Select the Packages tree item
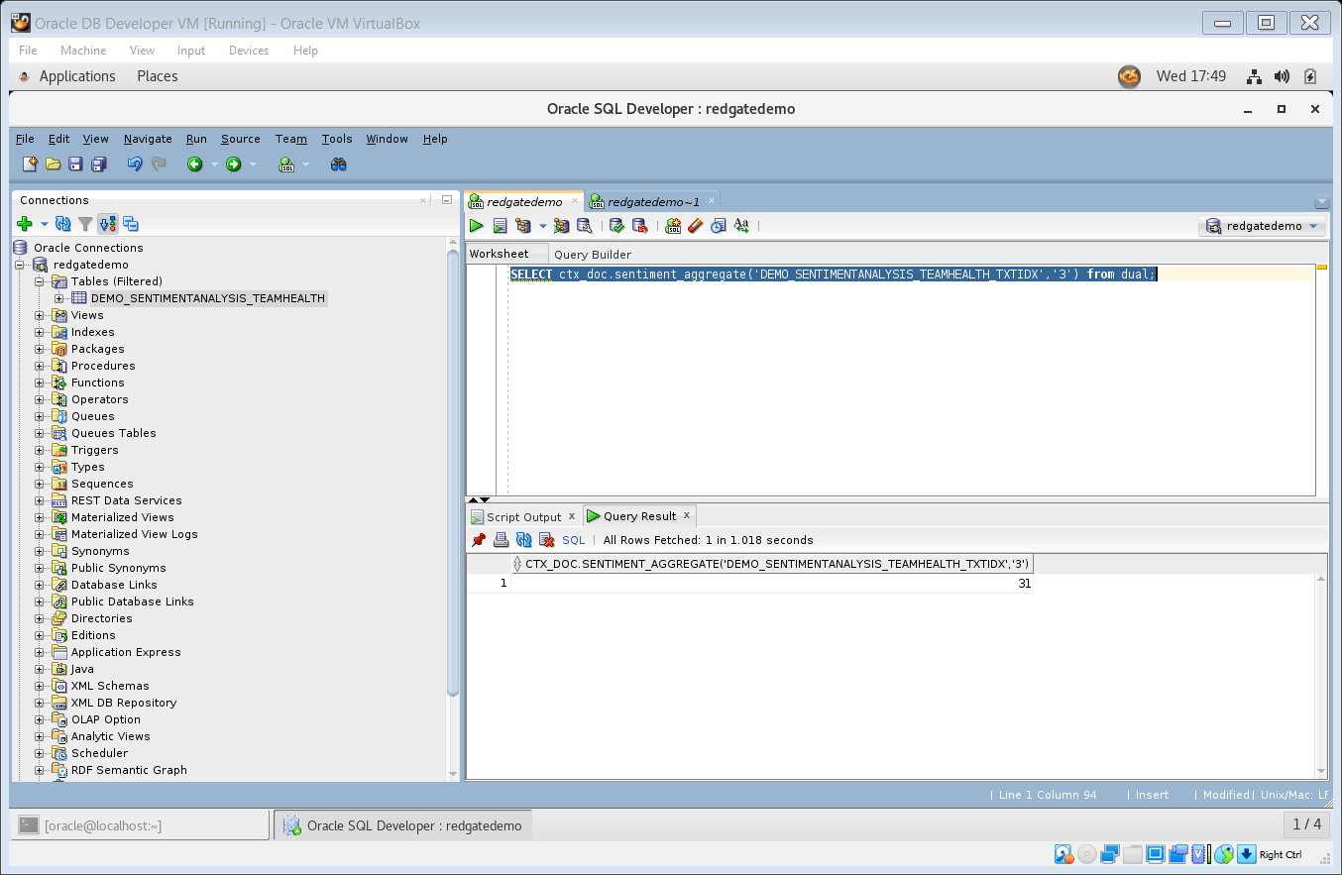The width and height of the screenshot is (1342, 875). click(x=98, y=349)
